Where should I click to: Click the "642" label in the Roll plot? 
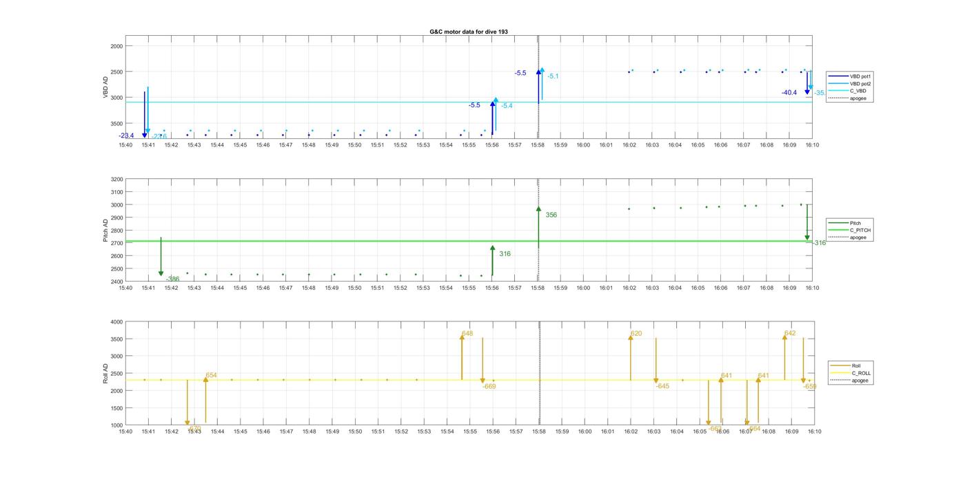coord(790,333)
